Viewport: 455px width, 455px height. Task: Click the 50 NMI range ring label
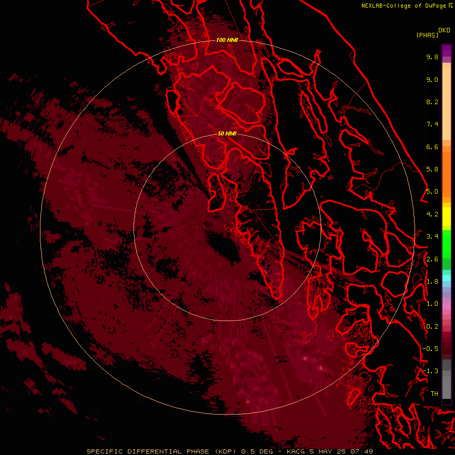[x=227, y=133]
